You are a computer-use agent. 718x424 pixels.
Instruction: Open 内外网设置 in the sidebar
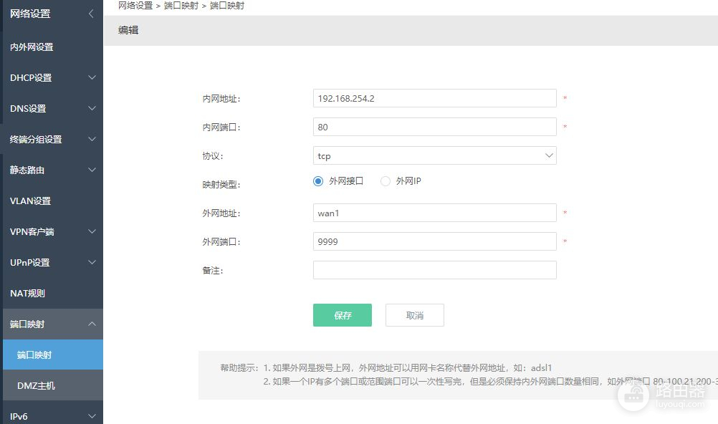32,47
